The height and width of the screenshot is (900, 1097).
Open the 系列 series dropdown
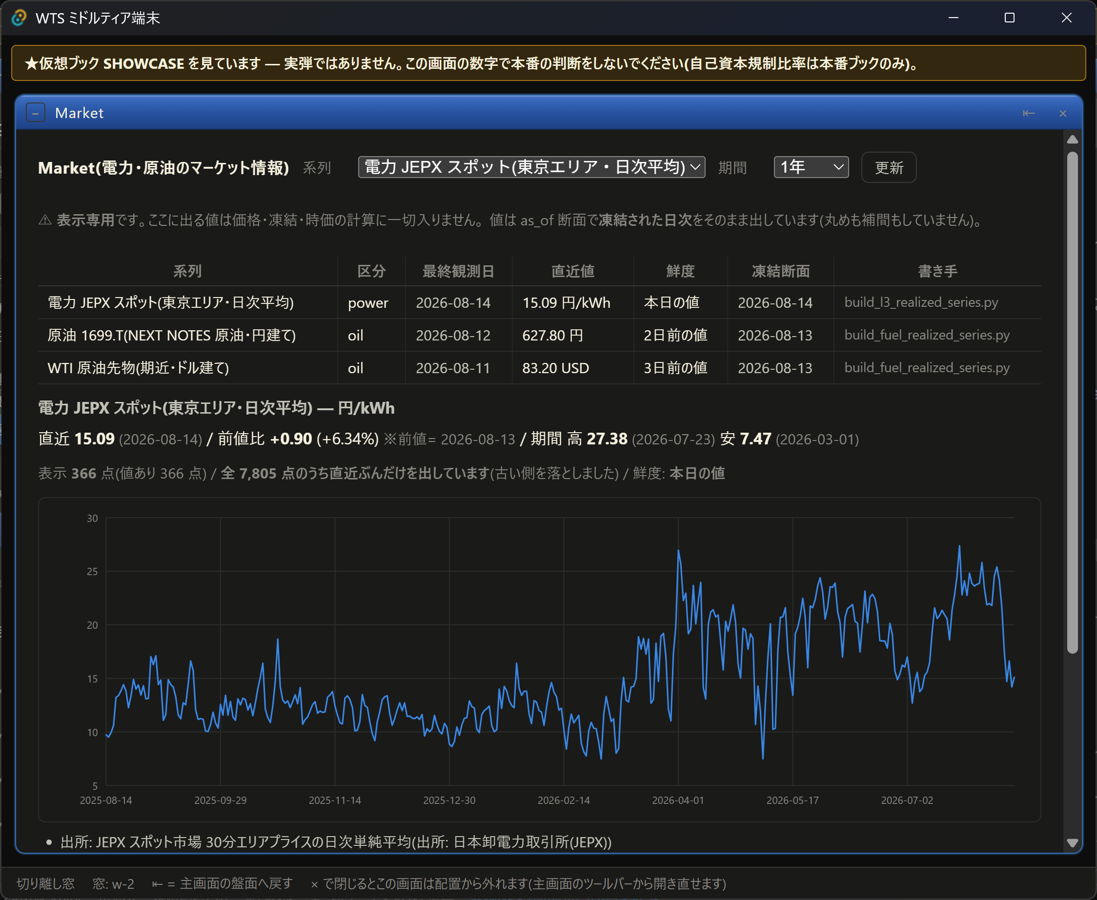[x=531, y=167]
